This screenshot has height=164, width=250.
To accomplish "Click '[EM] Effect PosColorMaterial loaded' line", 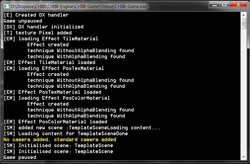I will pyautogui.click(x=55, y=122).
